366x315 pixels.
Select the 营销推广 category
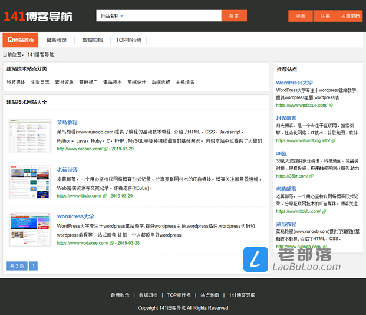pos(88,82)
